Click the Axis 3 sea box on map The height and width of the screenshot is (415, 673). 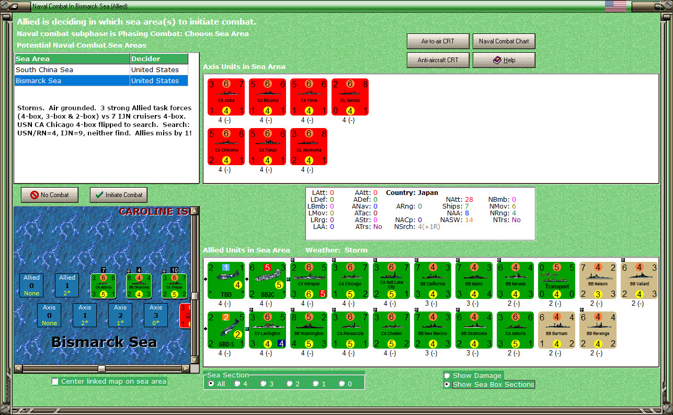pyautogui.click(x=156, y=315)
